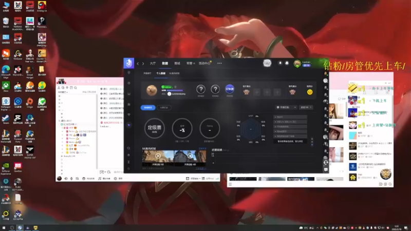Select the outlined pill button beside it
This screenshot has height=231, width=411.
click(x=164, y=107)
